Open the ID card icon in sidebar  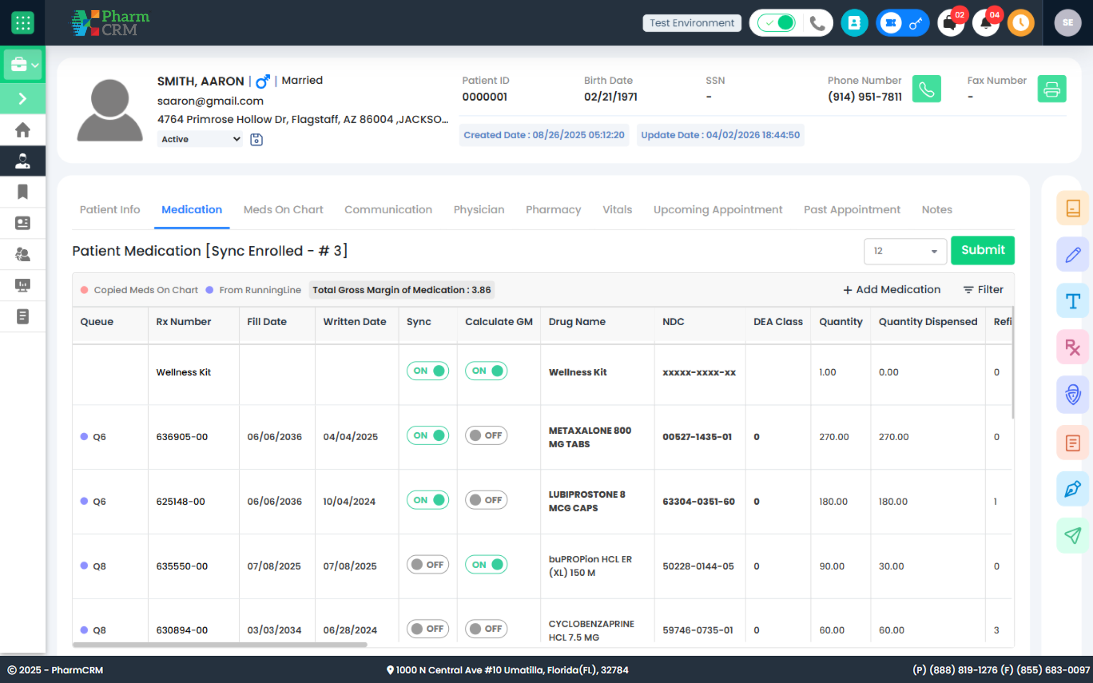[23, 223]
